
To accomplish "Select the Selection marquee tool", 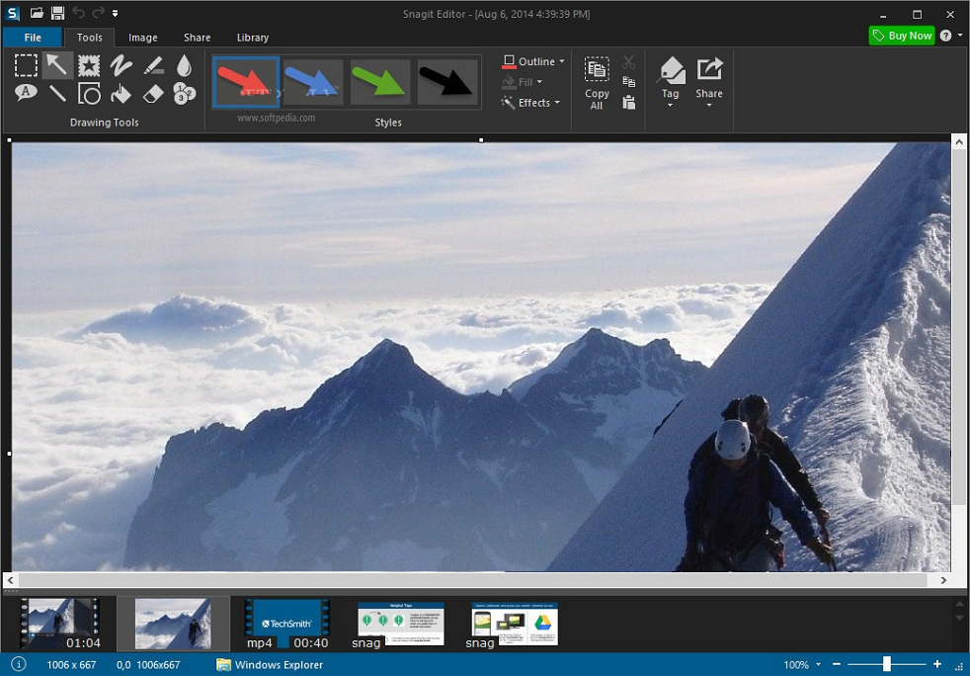I will point(26,65).
